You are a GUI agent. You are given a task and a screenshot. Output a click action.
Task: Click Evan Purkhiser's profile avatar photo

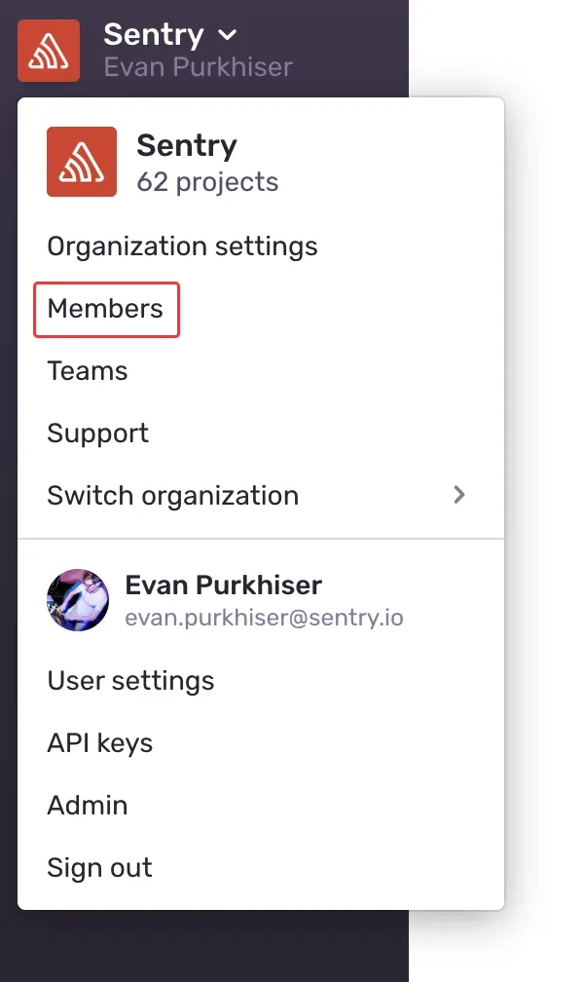point(78,599)
